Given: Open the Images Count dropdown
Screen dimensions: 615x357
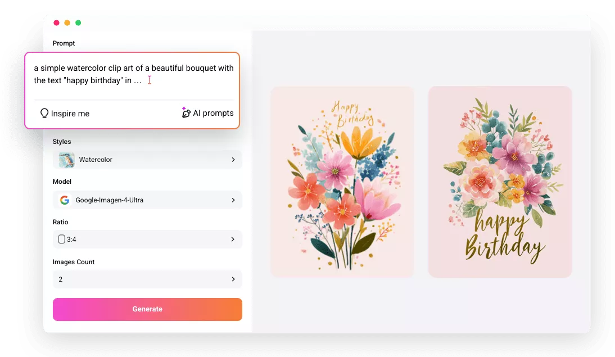Looking at the screenshot, I should (147, 279).
